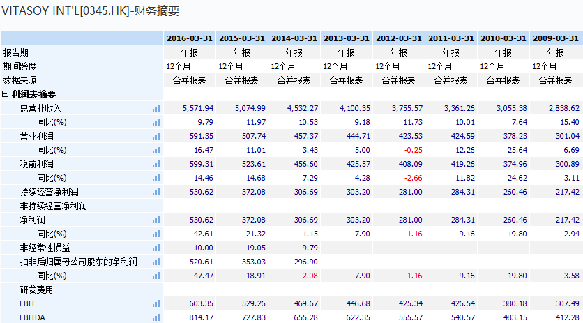583x323 pixels.
Task: Open chart icon for 总营业收入 row
Action: pos(156,108)
